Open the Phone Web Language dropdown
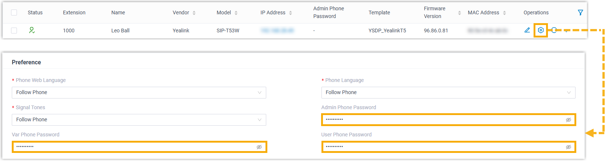This screenshot has width=605, height=161. [x=139, y=93]
